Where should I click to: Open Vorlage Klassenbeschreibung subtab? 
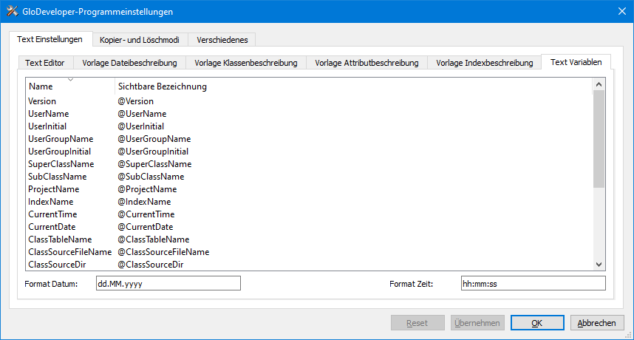click(246, 63)
